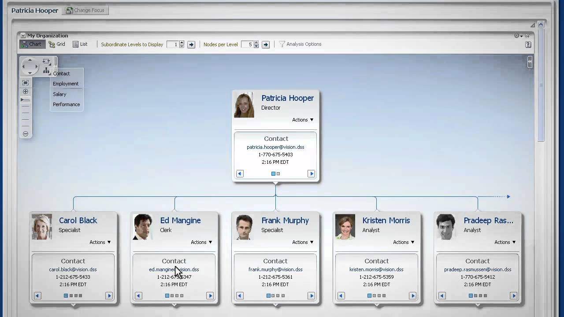Open Actions menu for Frank Murphy
This screenshot has height=317, width=564.
(x=303, y=242)
